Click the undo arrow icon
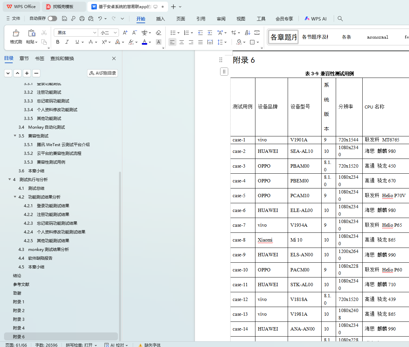 100,18
